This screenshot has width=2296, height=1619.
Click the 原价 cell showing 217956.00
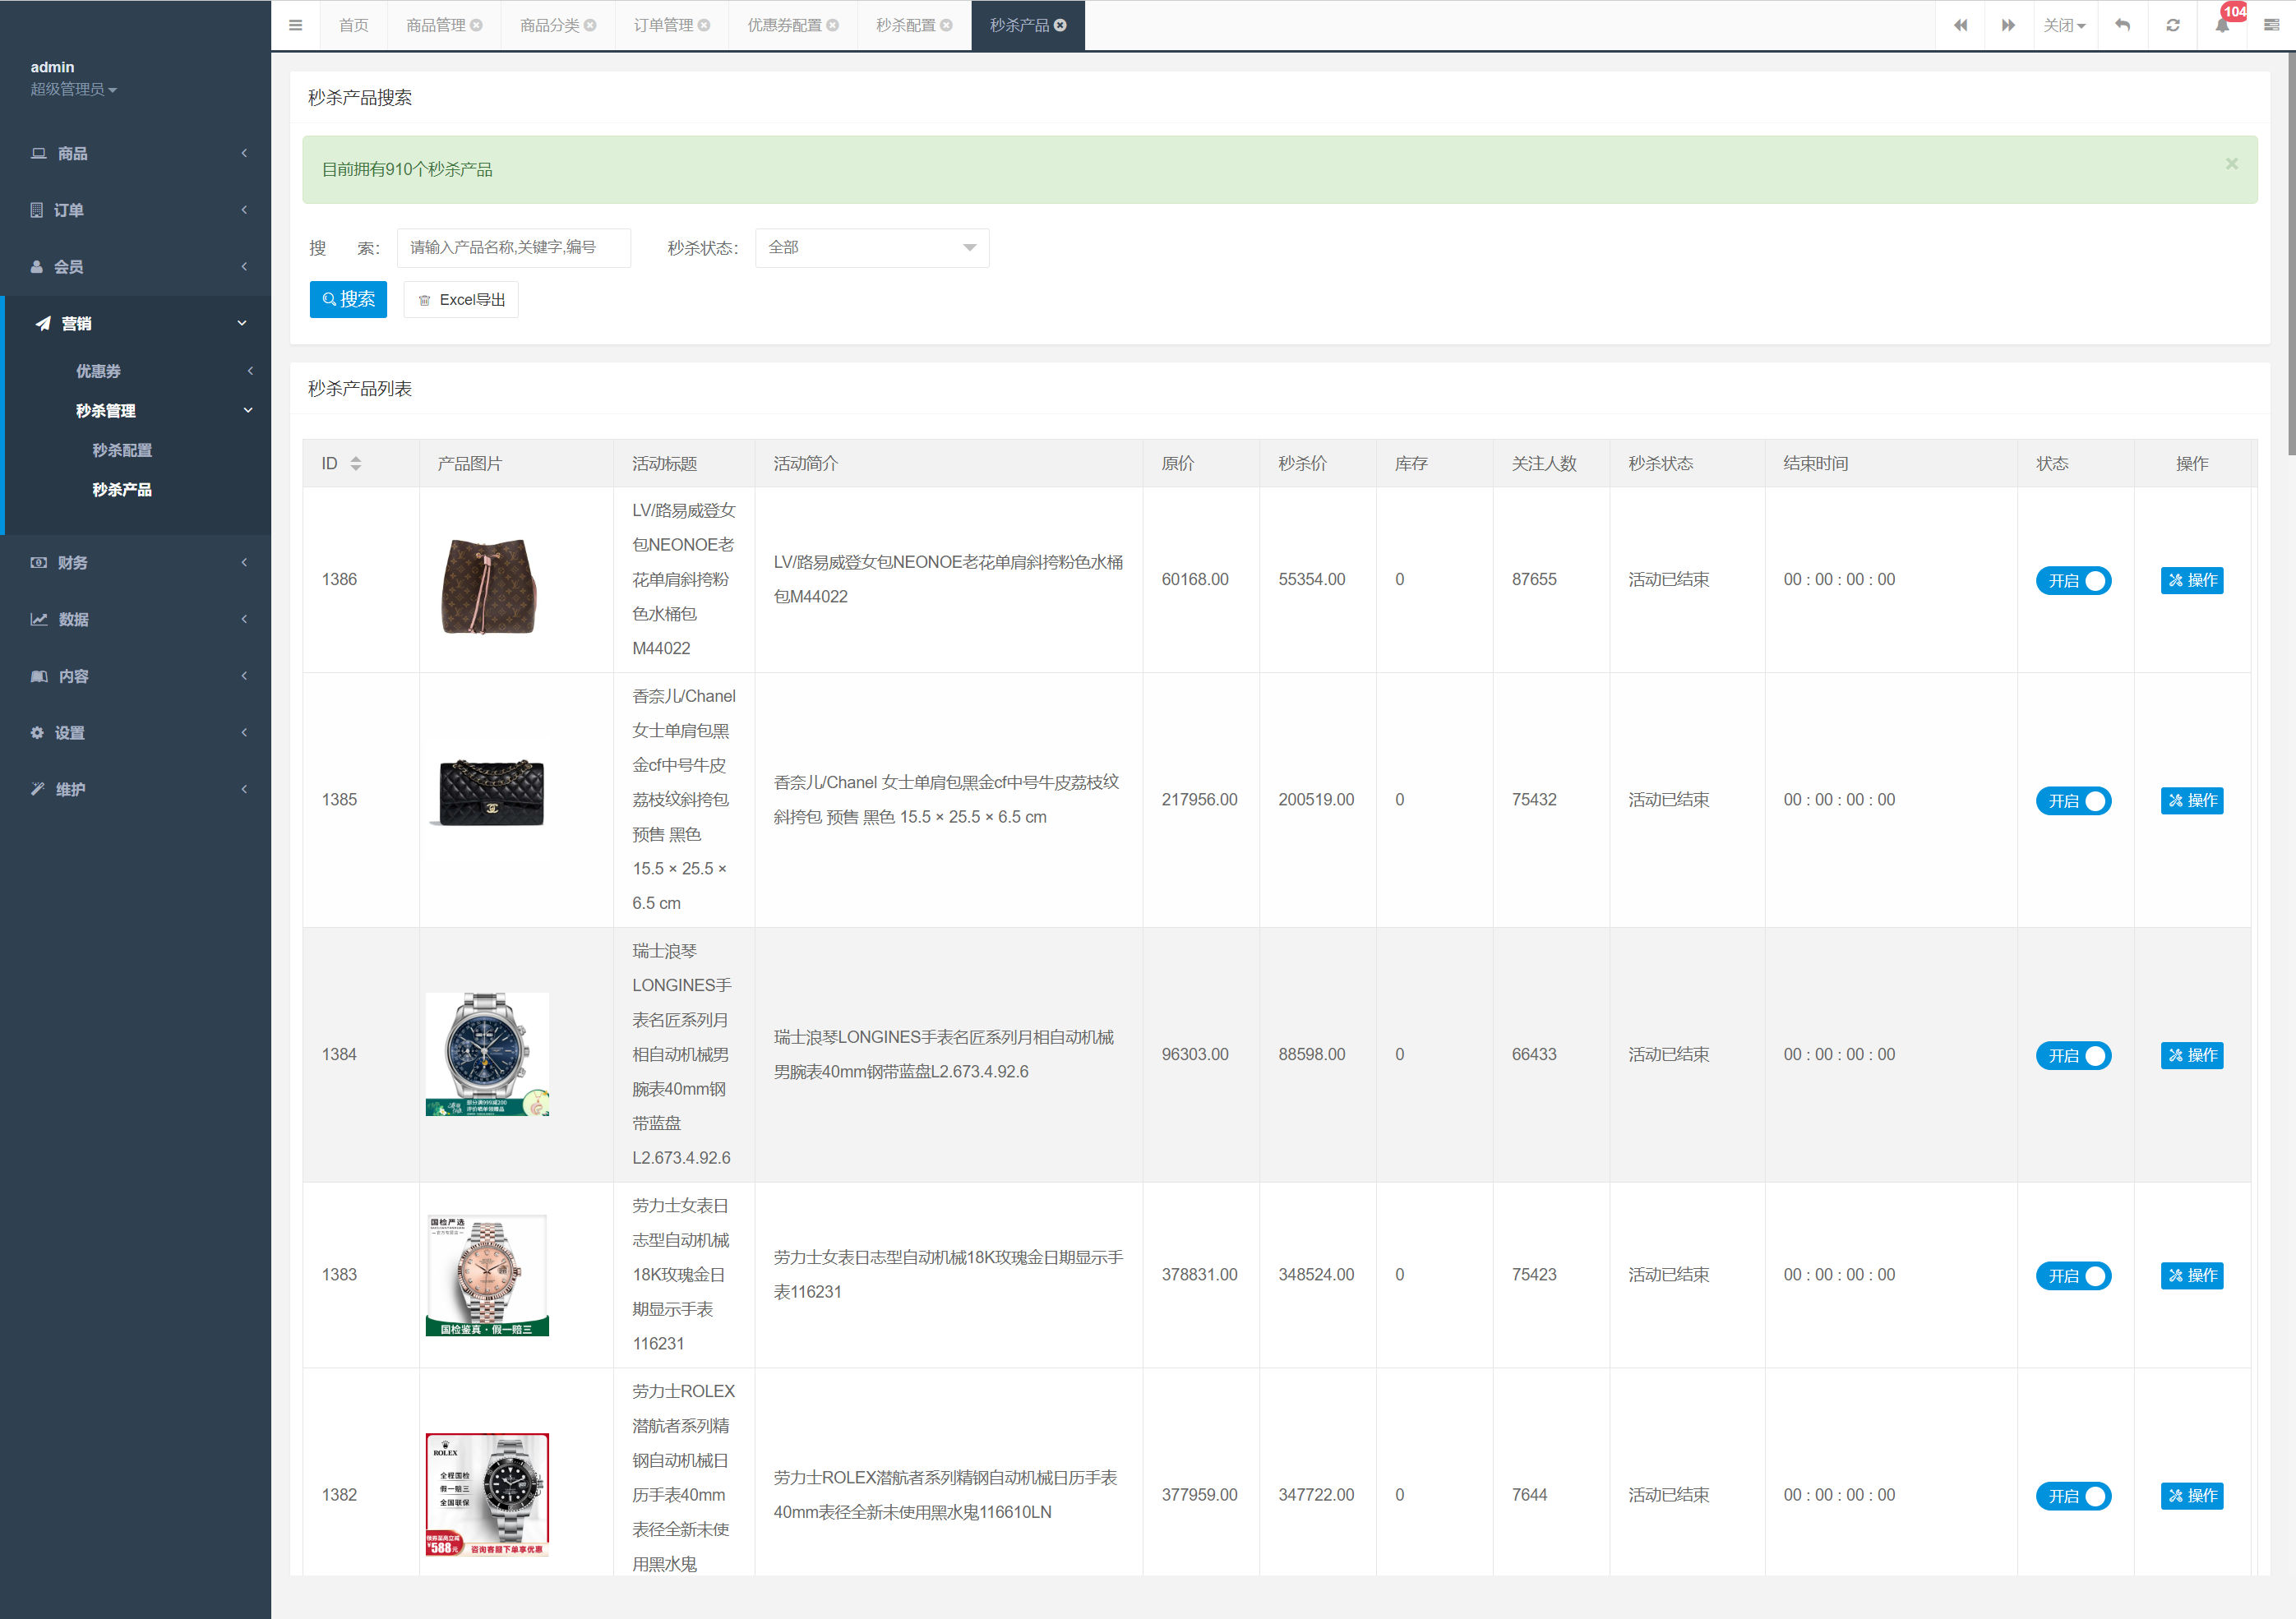1199,799
